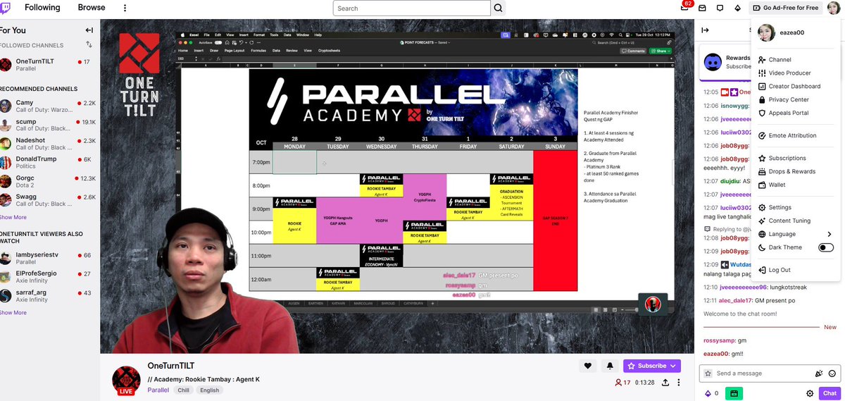Open the emote picker smiley
The height and width of the screenshot is (401, 845).
(x=832, y=374)
